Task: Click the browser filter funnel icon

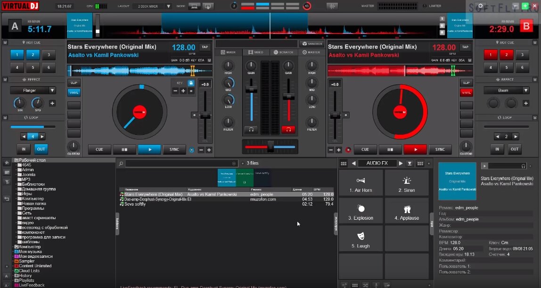Action: coord(7,182)
